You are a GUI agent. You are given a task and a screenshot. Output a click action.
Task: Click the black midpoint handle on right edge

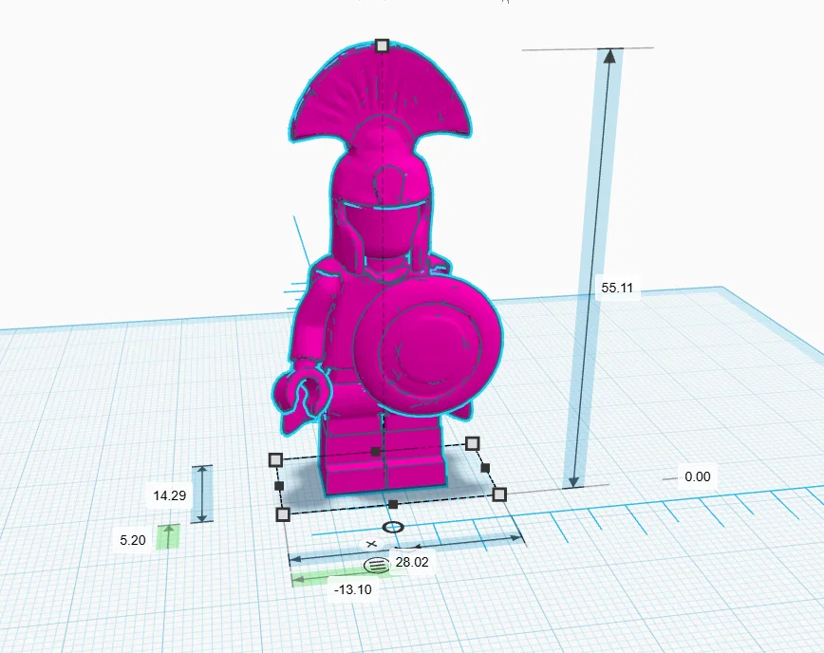pyautogui.click(x=485, y=468)
